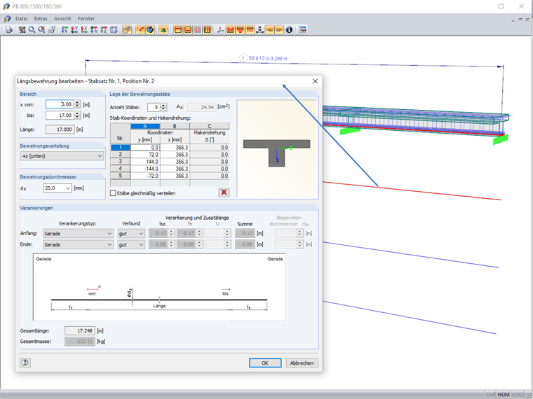This screenshot has width=533, height=399.
Task: Click the magnifier zoom icon
Action: (32, 30)
